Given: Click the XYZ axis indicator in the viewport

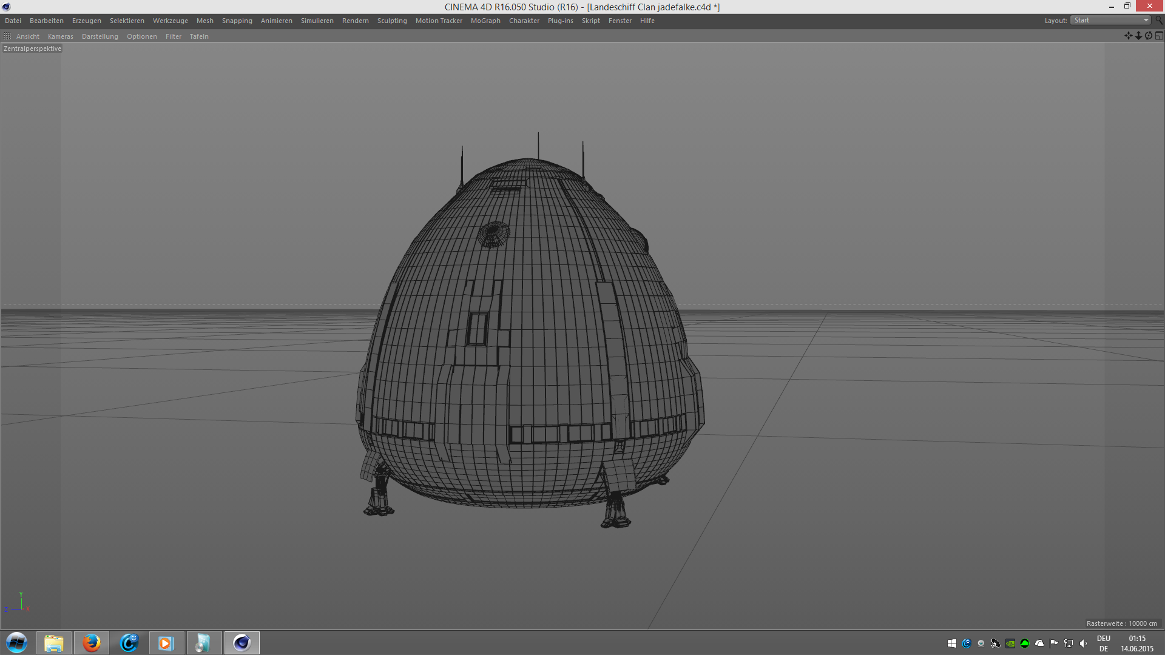Looking at the screenshot, I should point(18,603).
